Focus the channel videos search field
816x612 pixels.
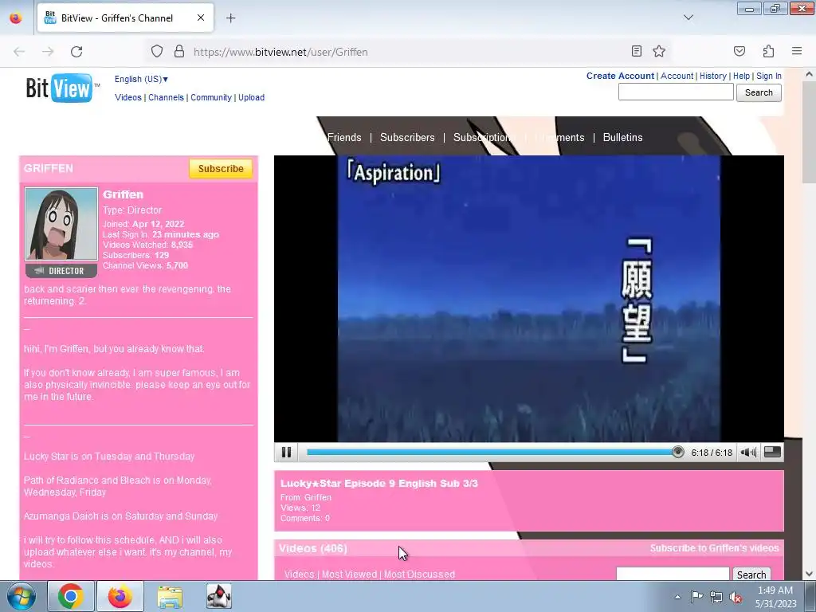click(x=673, y=574)
